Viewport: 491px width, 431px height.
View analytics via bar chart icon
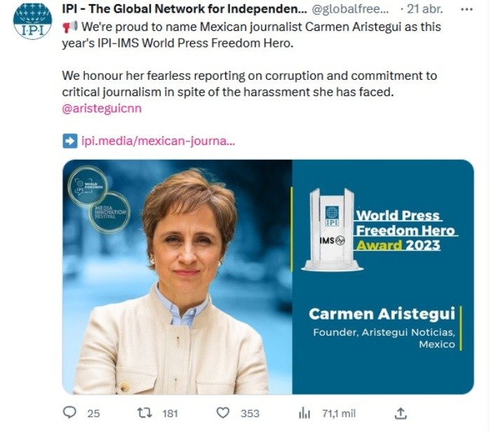(x=304, y=413)
